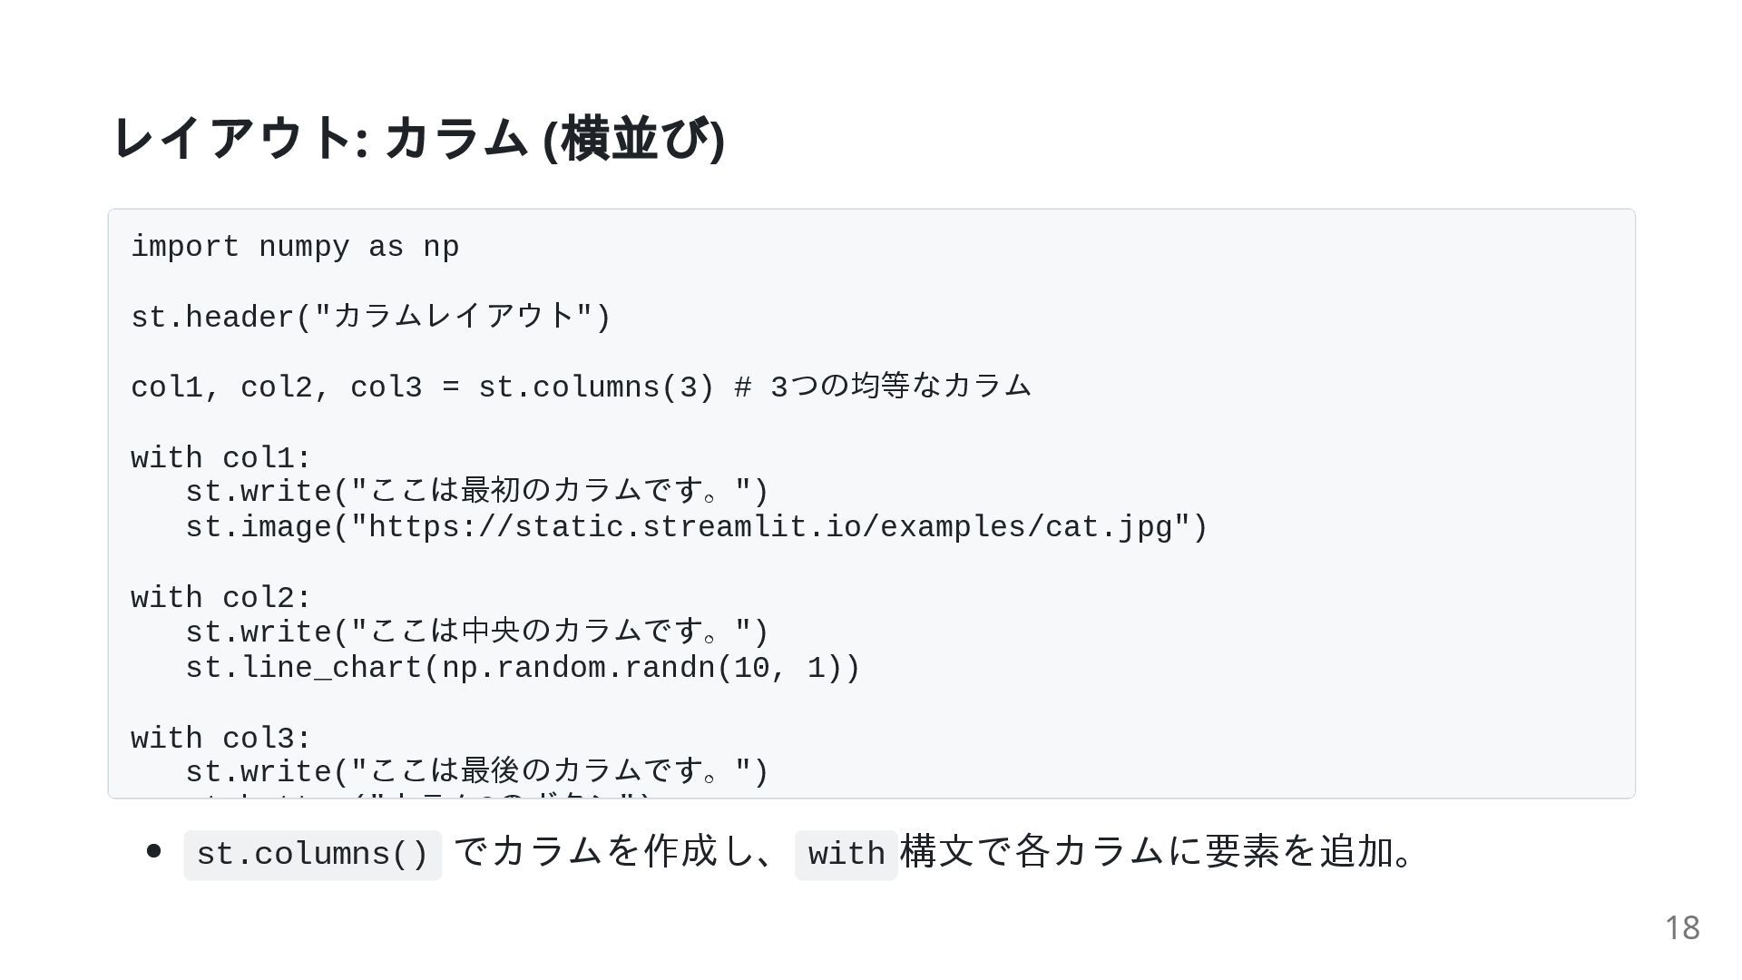Click the inline with code tag

click(x=846, y=855)
